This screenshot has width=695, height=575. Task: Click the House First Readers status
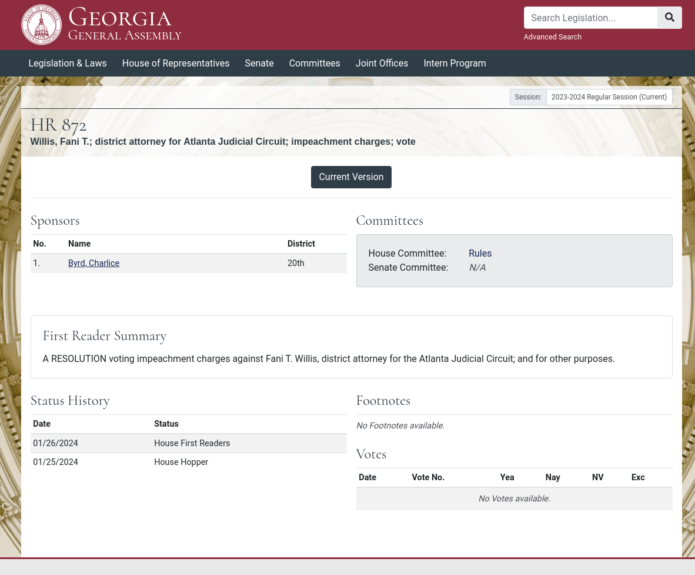coord(192,443)
